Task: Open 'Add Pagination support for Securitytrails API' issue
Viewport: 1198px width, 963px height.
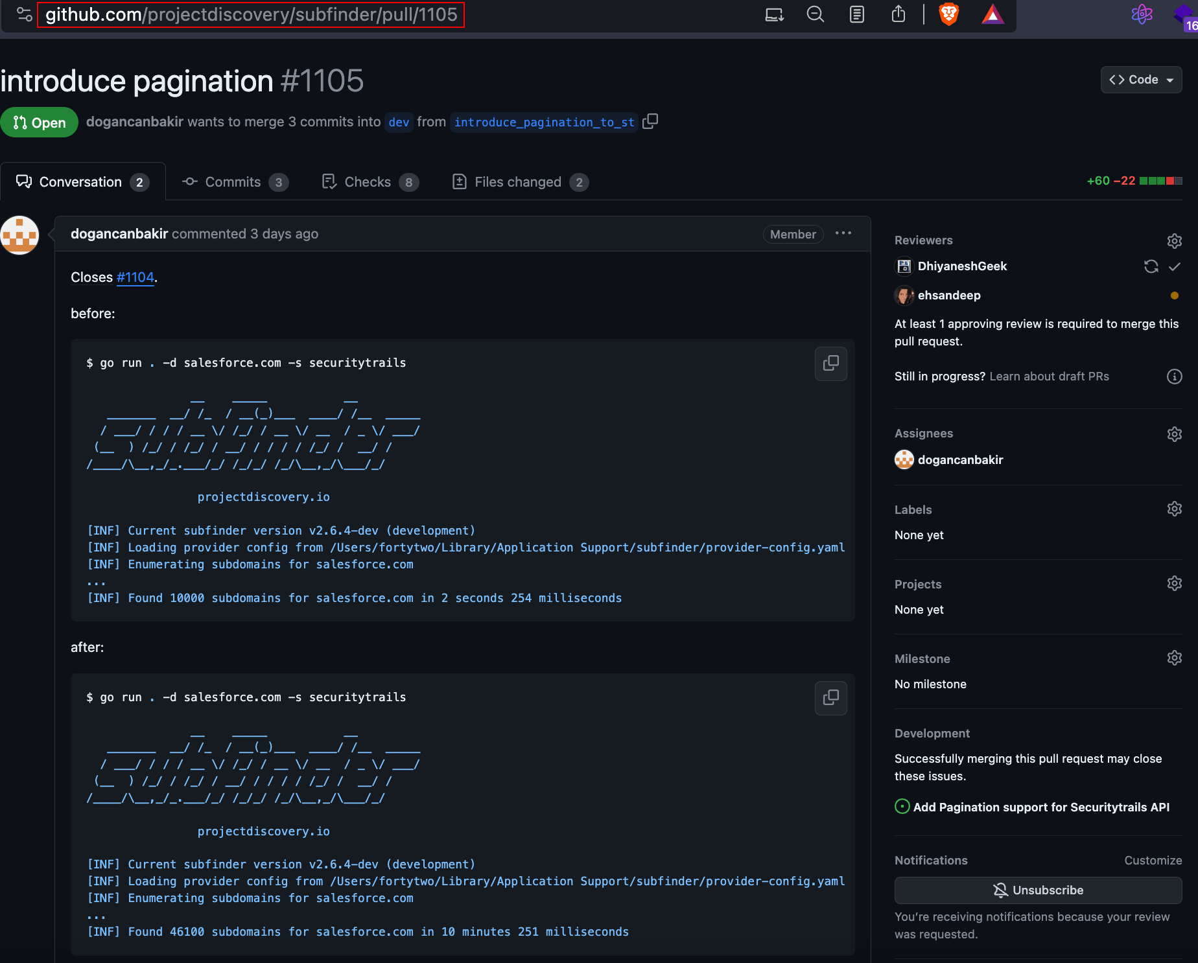Action: 1041,807
